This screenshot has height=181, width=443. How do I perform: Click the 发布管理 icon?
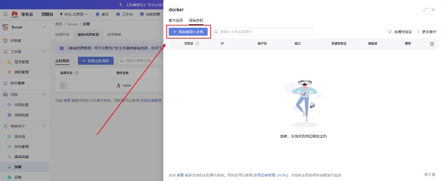click(10, 147)
